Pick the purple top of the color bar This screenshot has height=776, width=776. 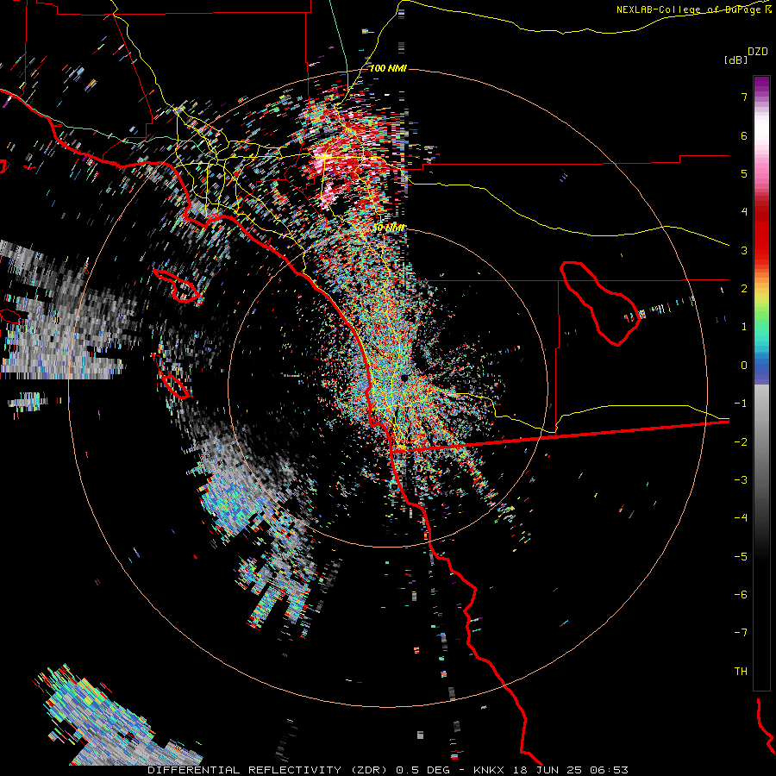point(761,83)
